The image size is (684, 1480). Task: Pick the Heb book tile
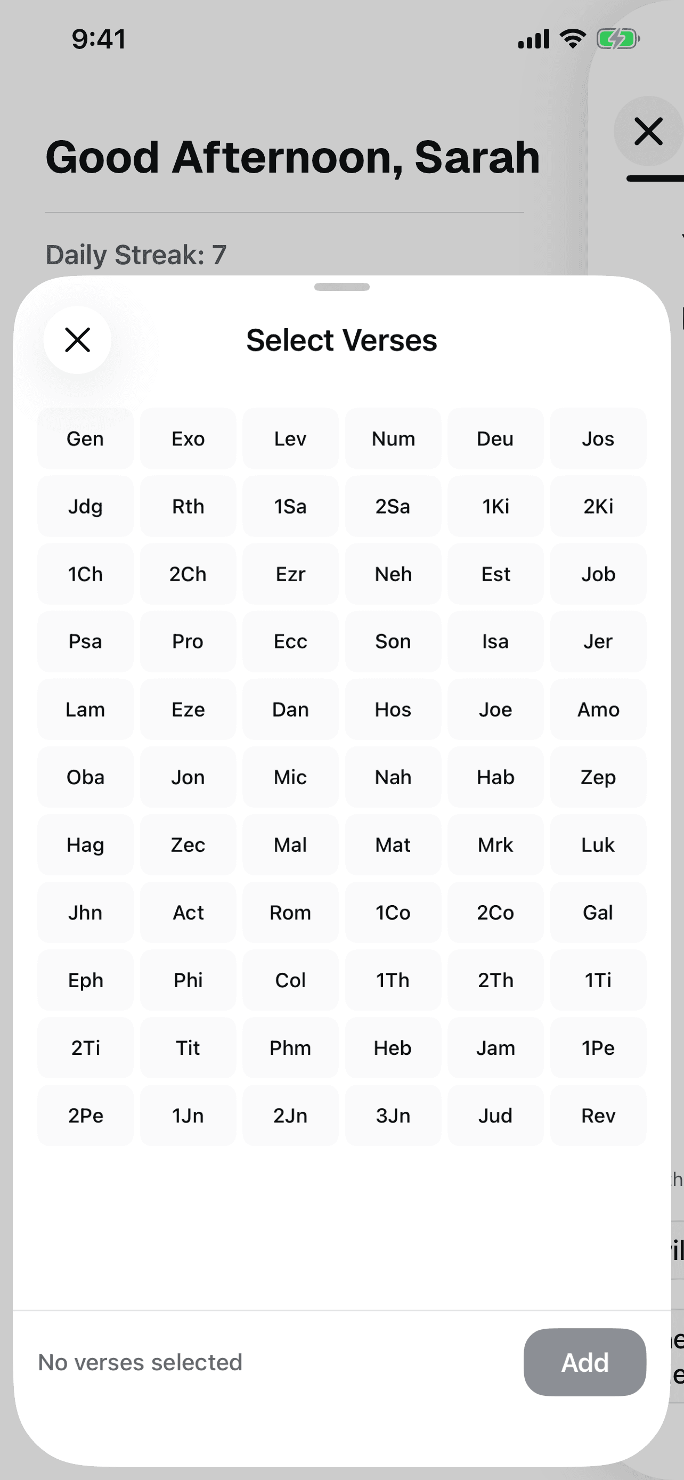(x=393, y=1047)
